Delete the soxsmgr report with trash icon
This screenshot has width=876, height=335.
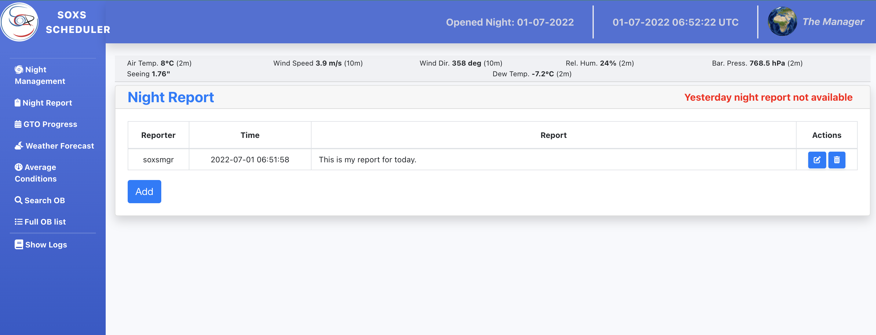[x=837, y=160]
